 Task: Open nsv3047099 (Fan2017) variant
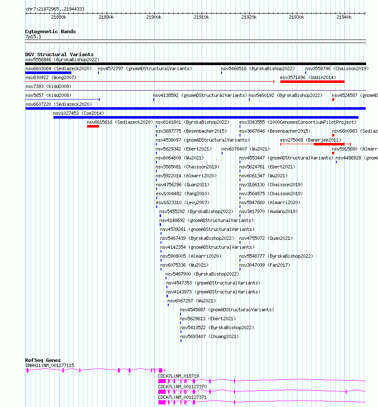(265, 265)
